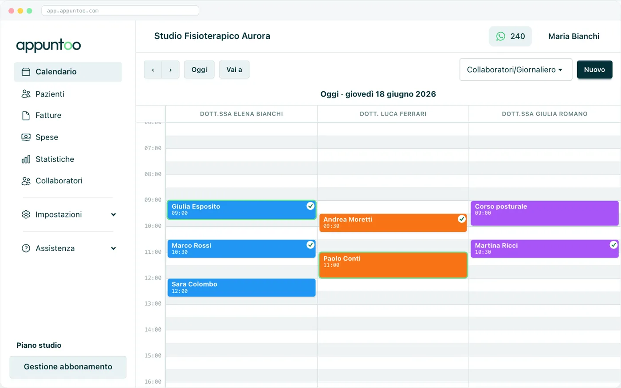This screenshot has width=621, height=388.
Task: Click the Dott. Luca Ferrari column header
Action: 393,114
